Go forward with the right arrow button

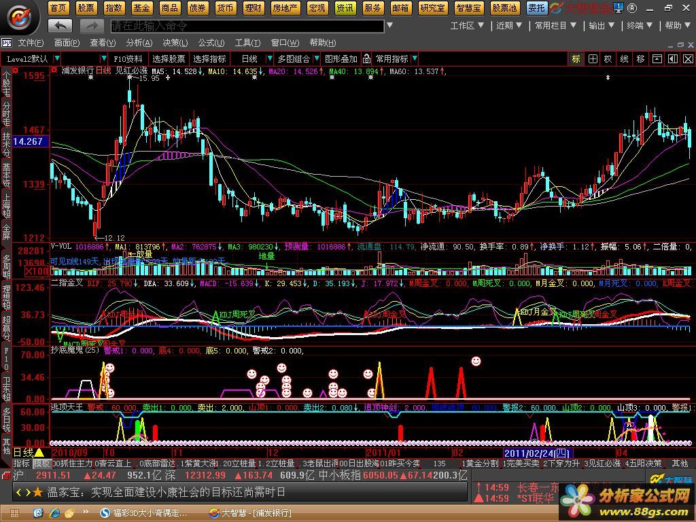[x=92, y=27]
